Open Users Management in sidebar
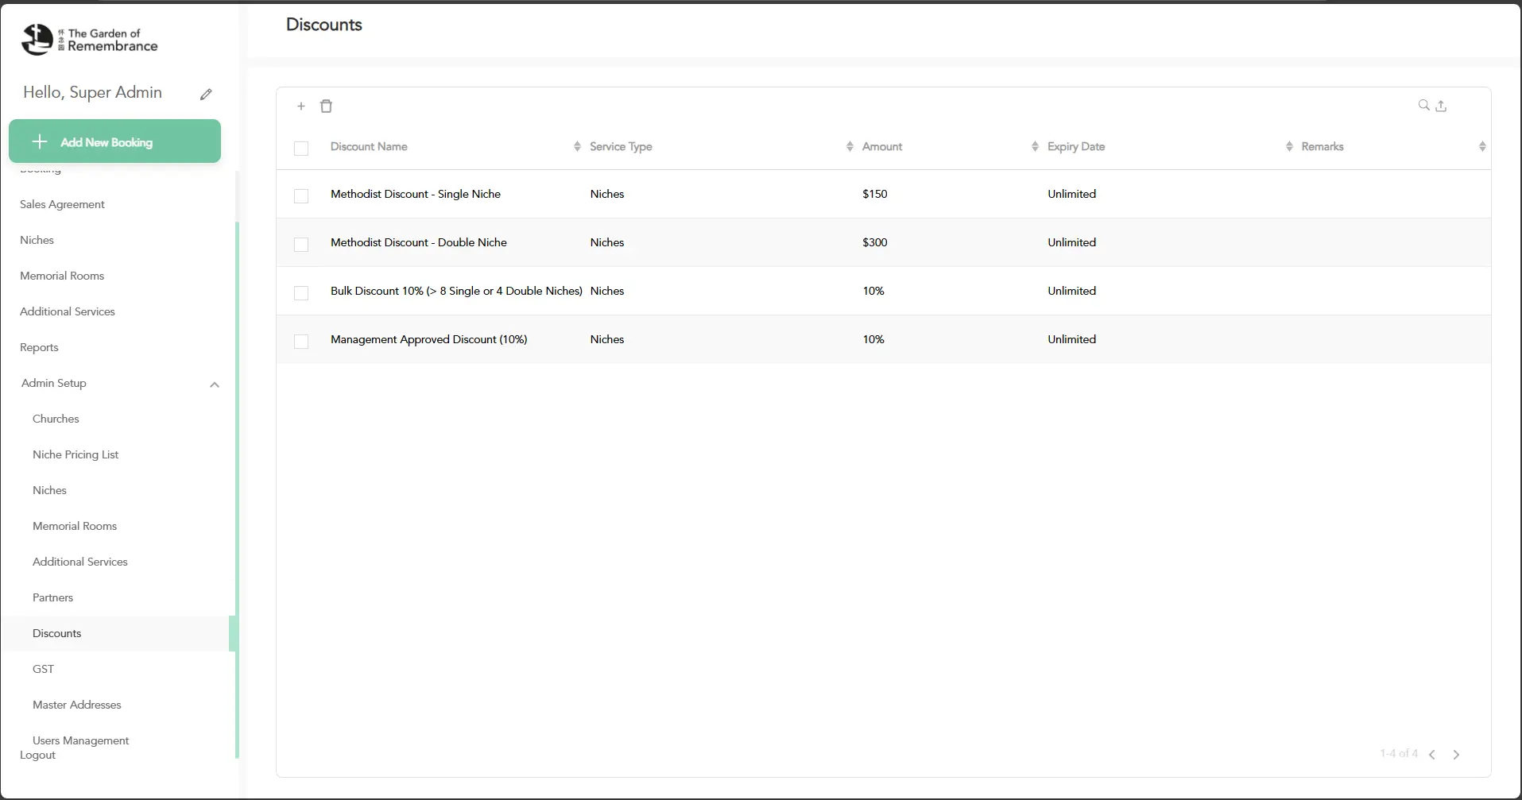 (80, 740)
